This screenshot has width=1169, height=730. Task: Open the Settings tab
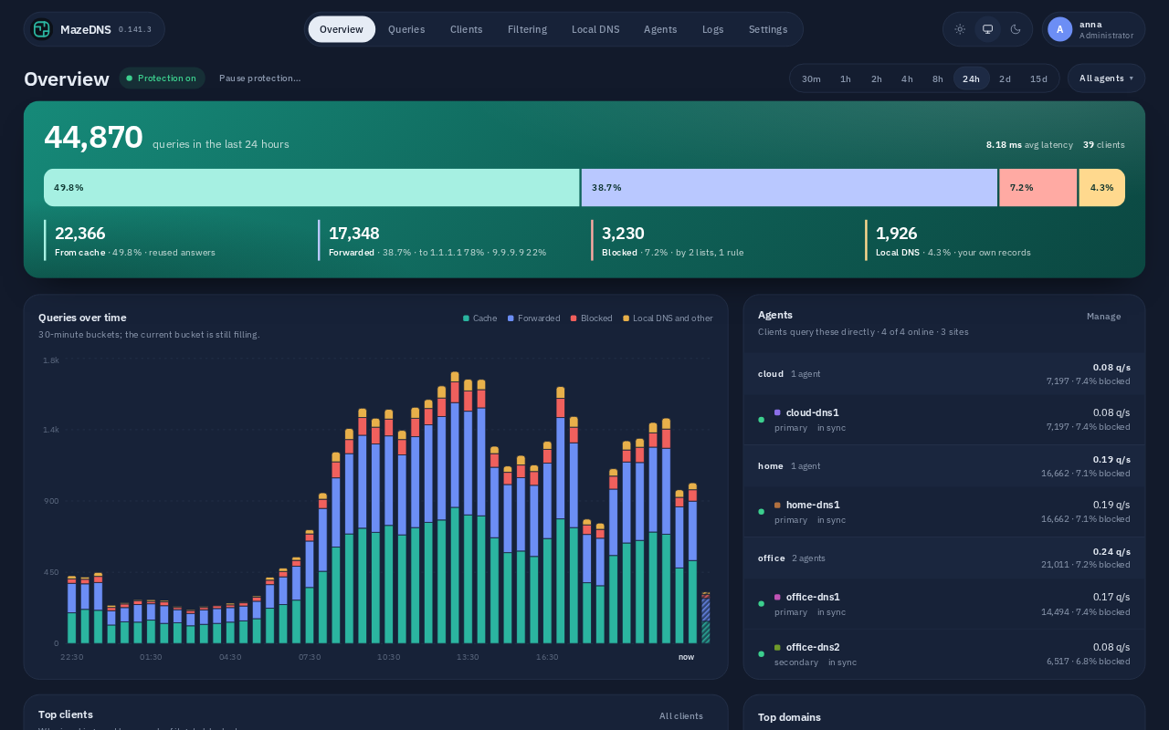click(x=768, y=29)
